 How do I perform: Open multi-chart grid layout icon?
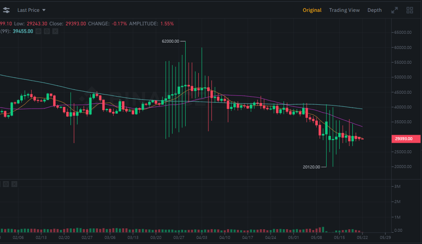pyautogui.click(x=410, y=10)
